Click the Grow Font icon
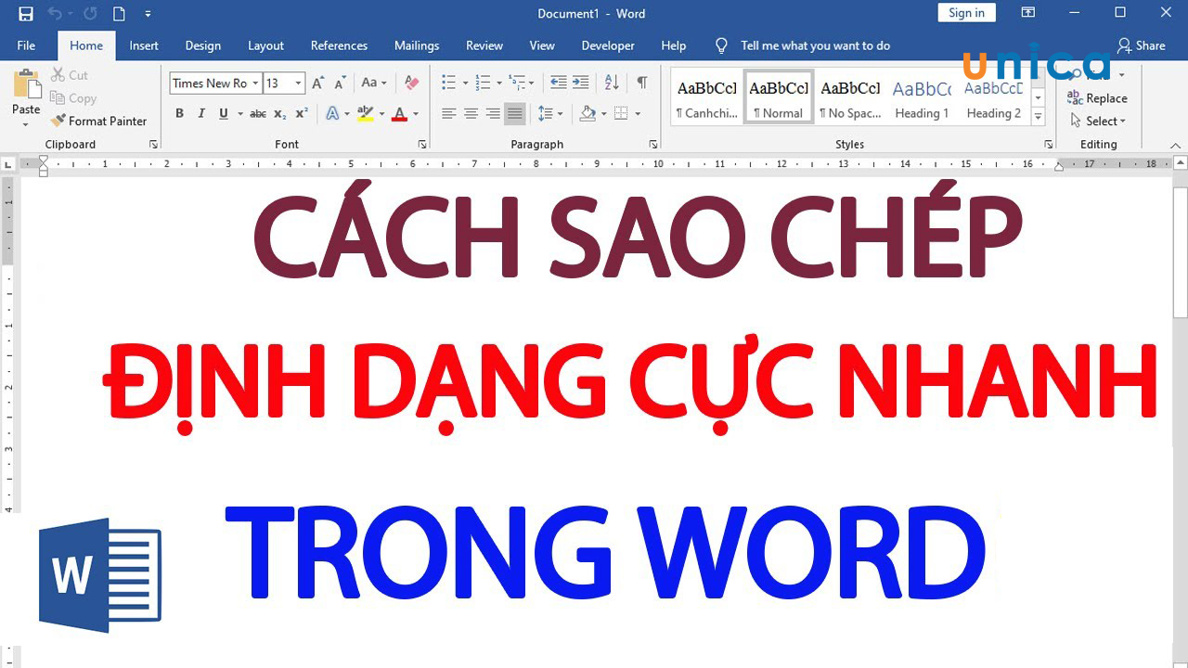1188x668 pixels. click(x=317, y=83)
